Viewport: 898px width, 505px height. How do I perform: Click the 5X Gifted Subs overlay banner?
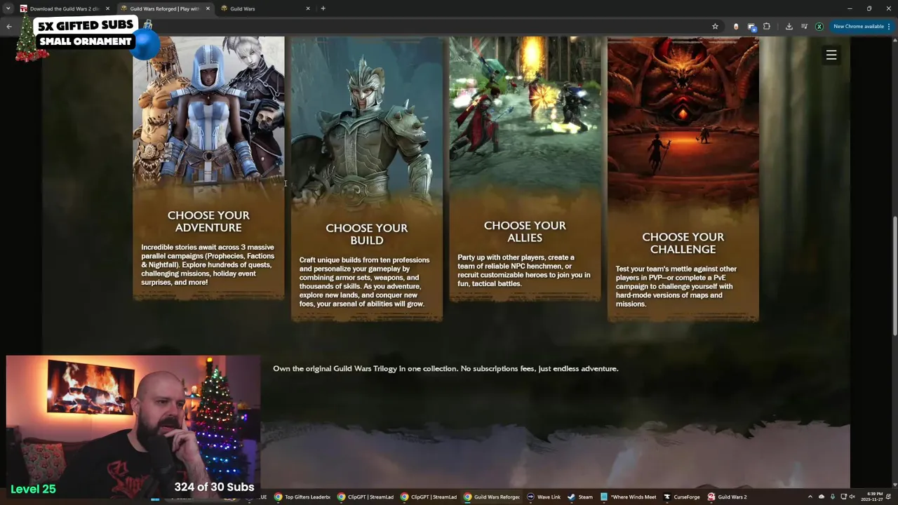tap(86, 33)
